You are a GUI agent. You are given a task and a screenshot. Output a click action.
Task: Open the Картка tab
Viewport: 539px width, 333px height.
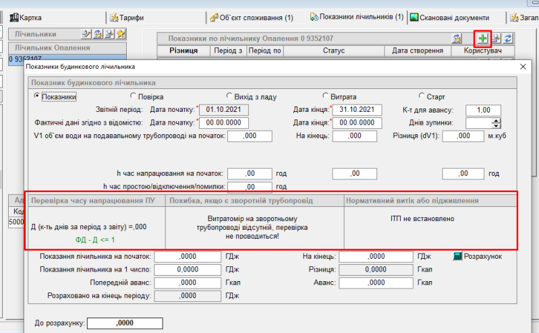pos(34,17)
